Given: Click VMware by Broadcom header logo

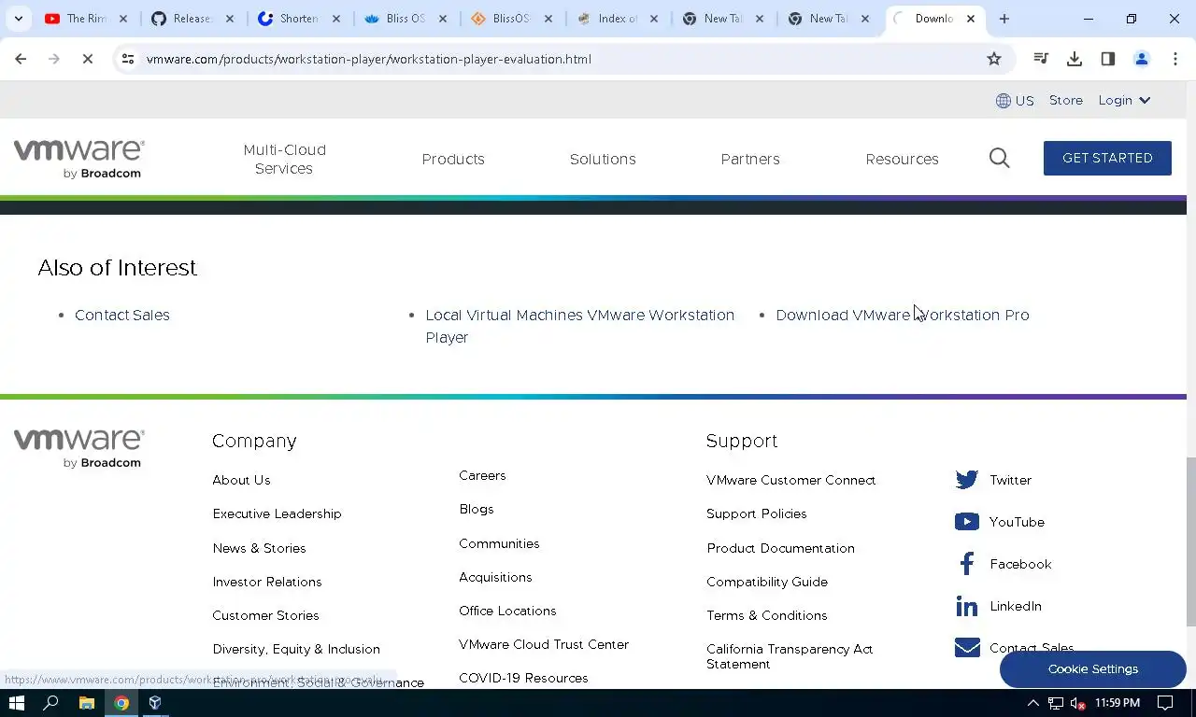Looking at the screenshot, I should coord(78,159).
